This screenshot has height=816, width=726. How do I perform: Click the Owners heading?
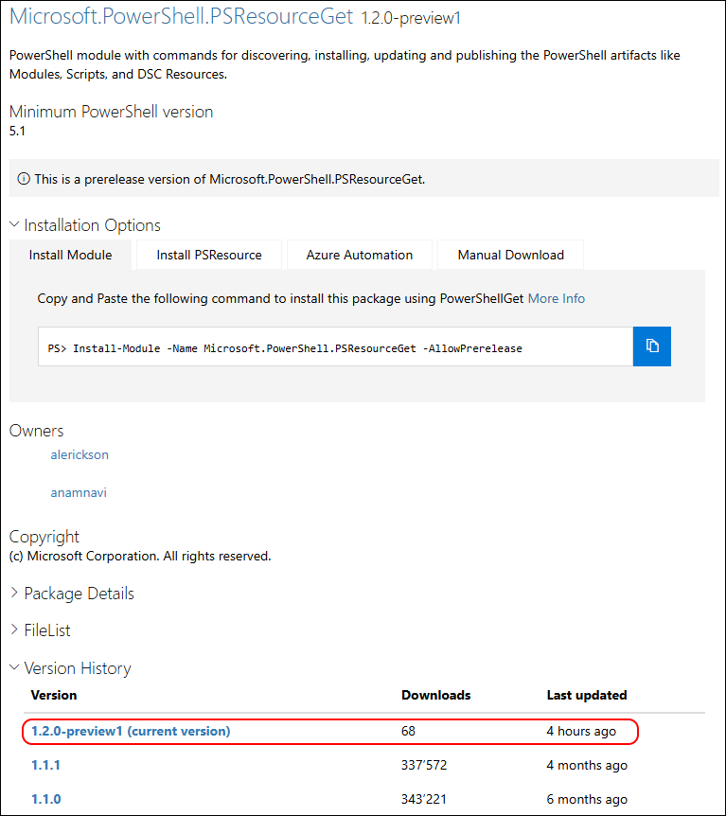coord(36,431)
